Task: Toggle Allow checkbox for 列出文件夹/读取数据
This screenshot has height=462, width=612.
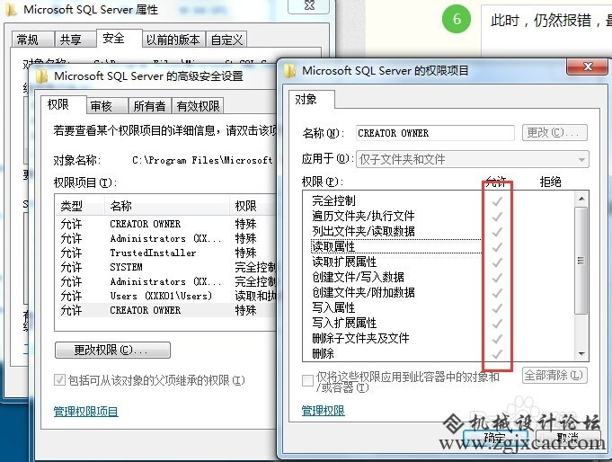Action: (497, 232)
